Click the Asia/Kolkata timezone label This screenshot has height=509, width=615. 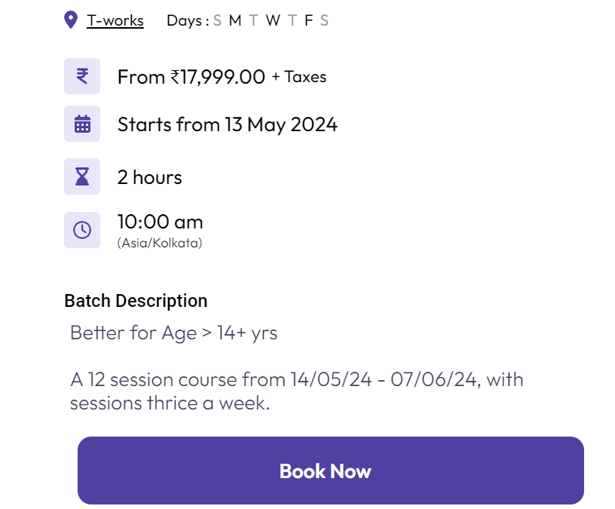160,243
